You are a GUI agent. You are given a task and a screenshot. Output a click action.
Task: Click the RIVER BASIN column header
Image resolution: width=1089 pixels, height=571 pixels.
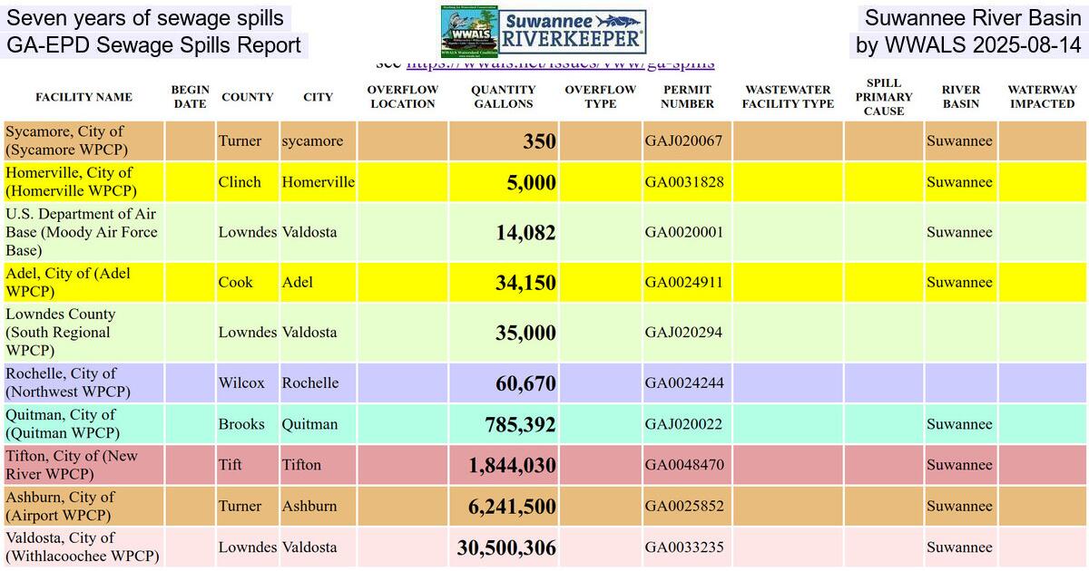[961, 97]
